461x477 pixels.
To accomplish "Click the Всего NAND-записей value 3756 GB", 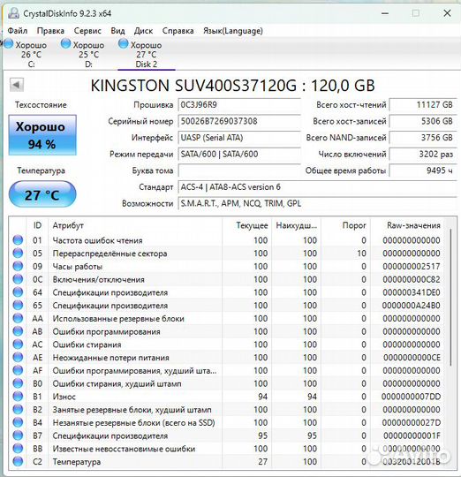I will click(x=423, y=138).
